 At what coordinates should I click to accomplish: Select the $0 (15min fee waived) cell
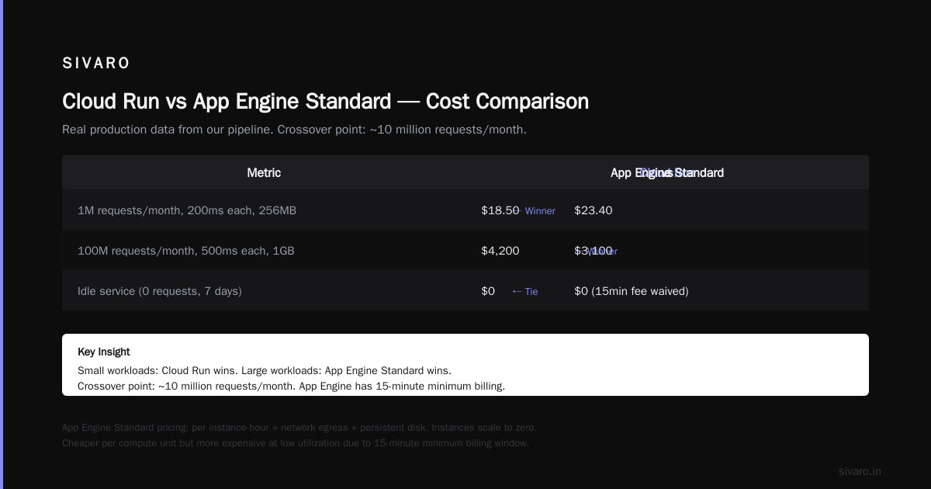pos(632,291)
